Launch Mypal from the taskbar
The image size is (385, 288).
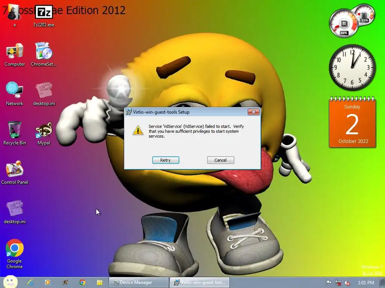65,282
